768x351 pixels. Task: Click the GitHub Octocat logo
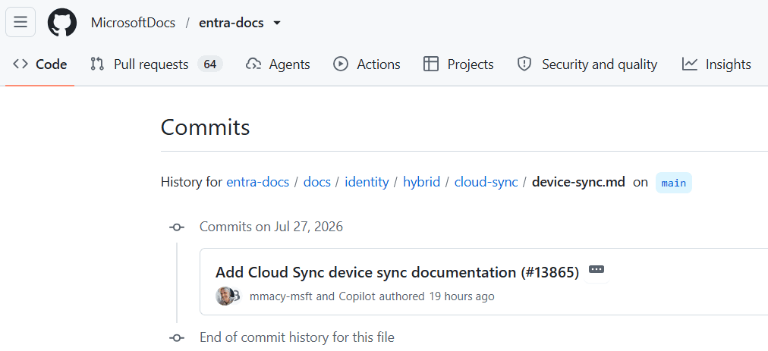pyautogui.click(x=62, y=23)
